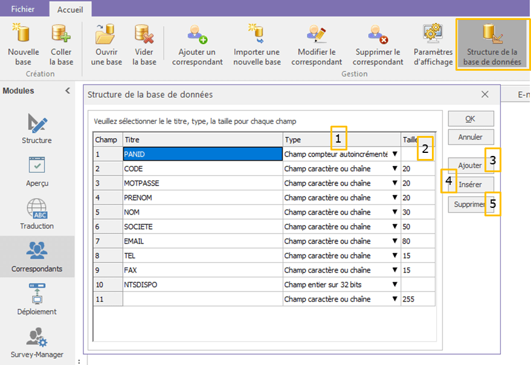This screenshot has width=531, height=365.
Task: Open type dropdown for PRENOM
Action: [x=395, y=198]
